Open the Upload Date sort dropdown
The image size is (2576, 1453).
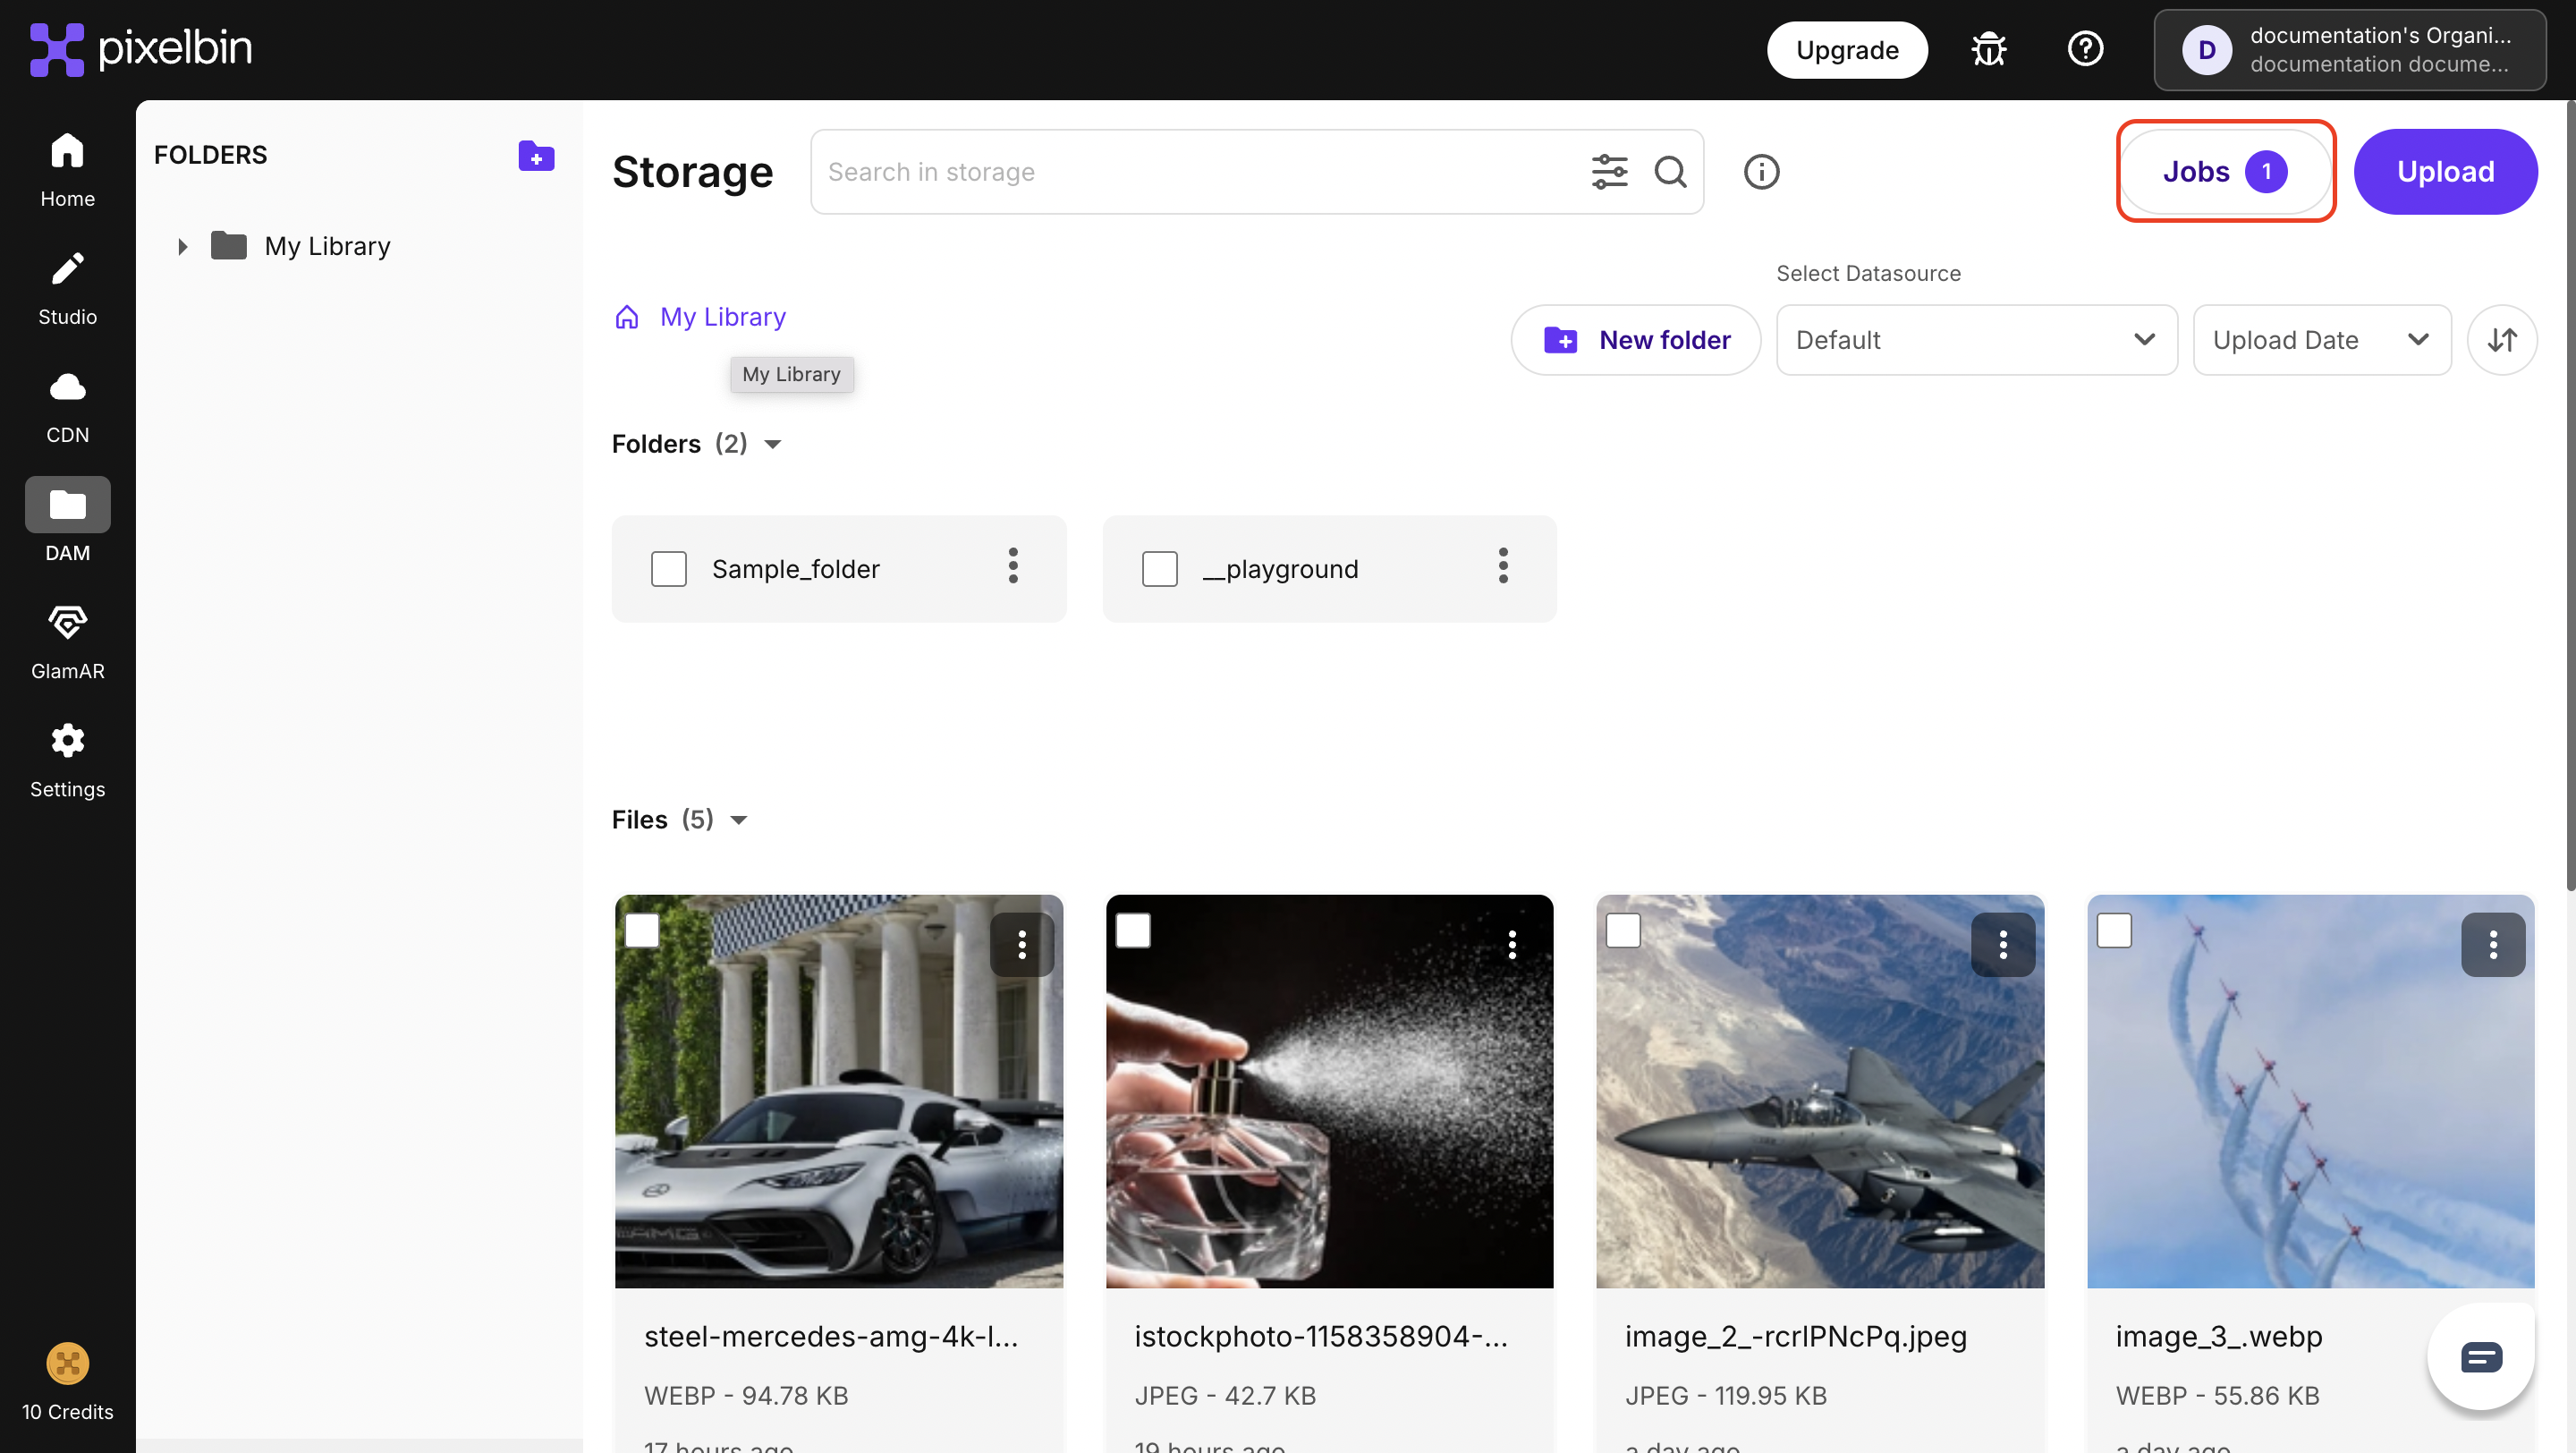coord(2322,340)
